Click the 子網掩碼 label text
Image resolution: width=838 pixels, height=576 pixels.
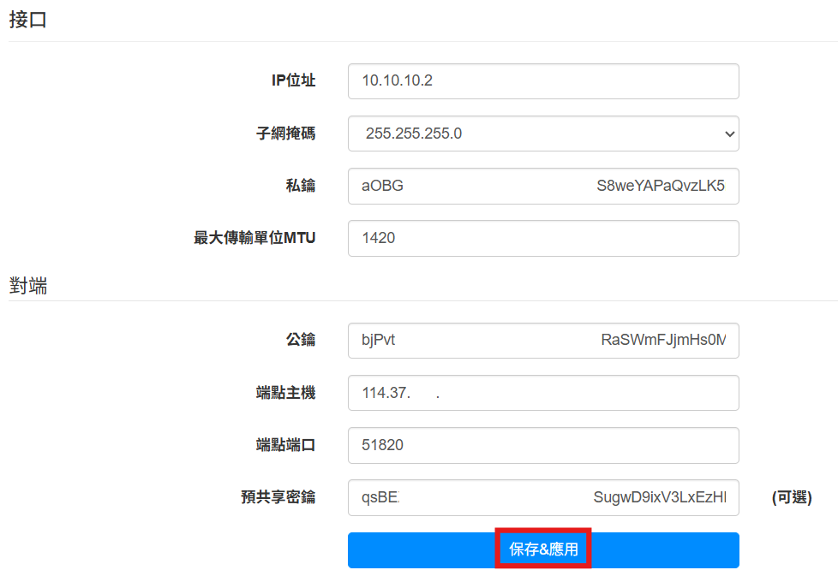(x=286, y=134)
